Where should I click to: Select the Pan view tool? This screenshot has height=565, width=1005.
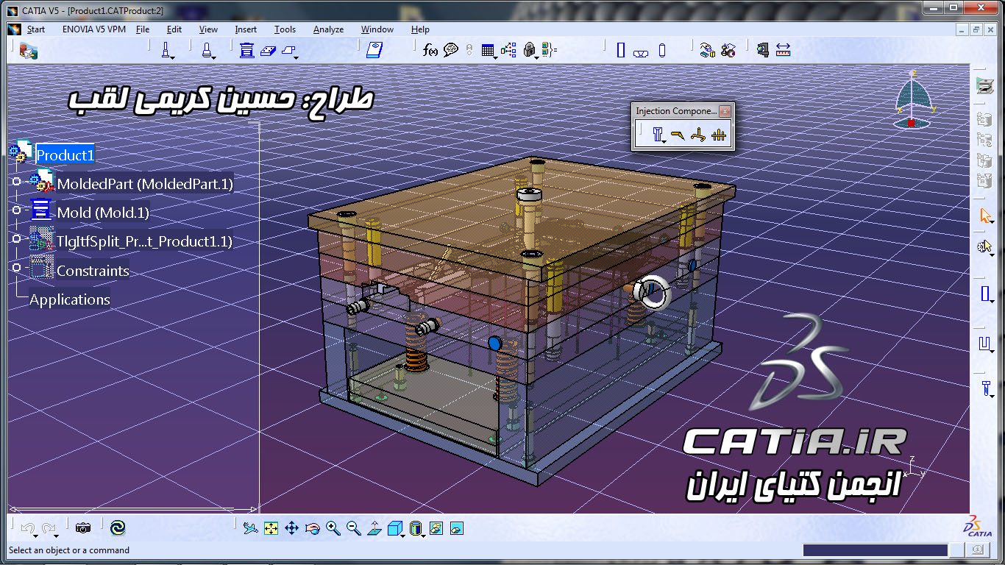click(292, 528)
